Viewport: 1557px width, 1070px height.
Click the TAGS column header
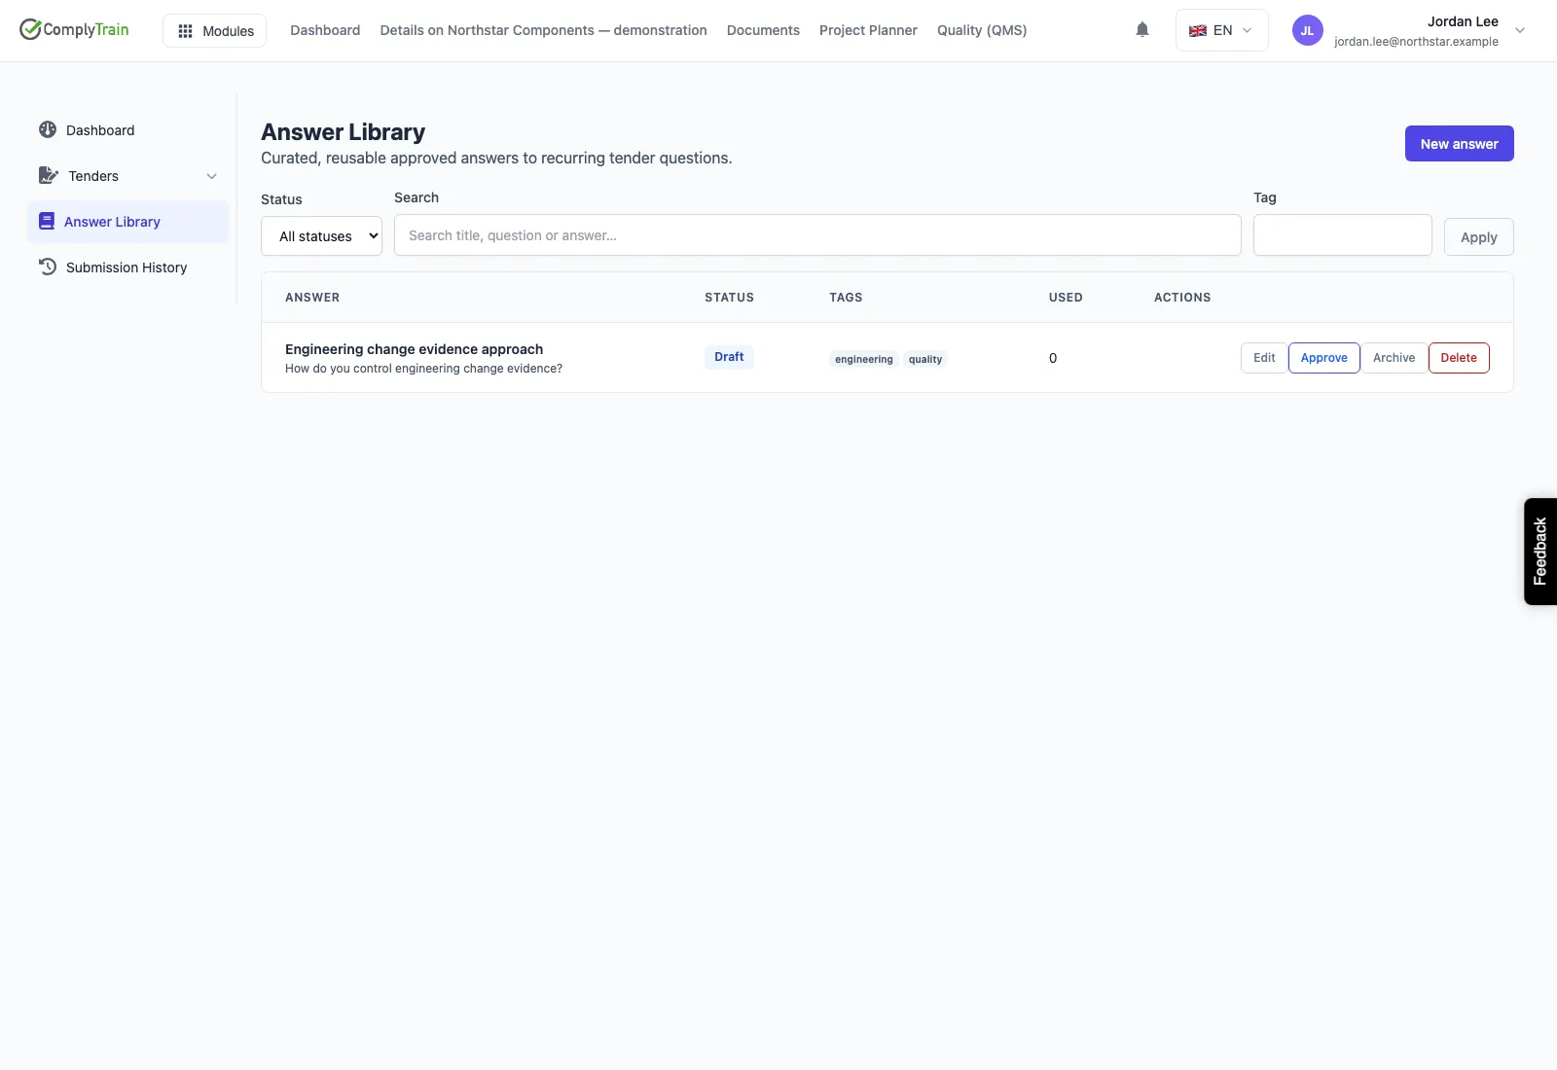(846, 298)
